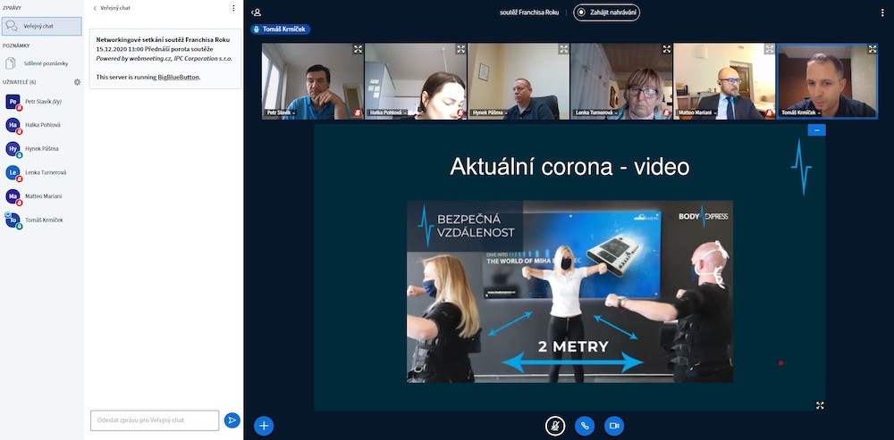Viewport: 894px width, 440px height.
Task: Leave audio with the phone button
Action: (x=585, y=426)
